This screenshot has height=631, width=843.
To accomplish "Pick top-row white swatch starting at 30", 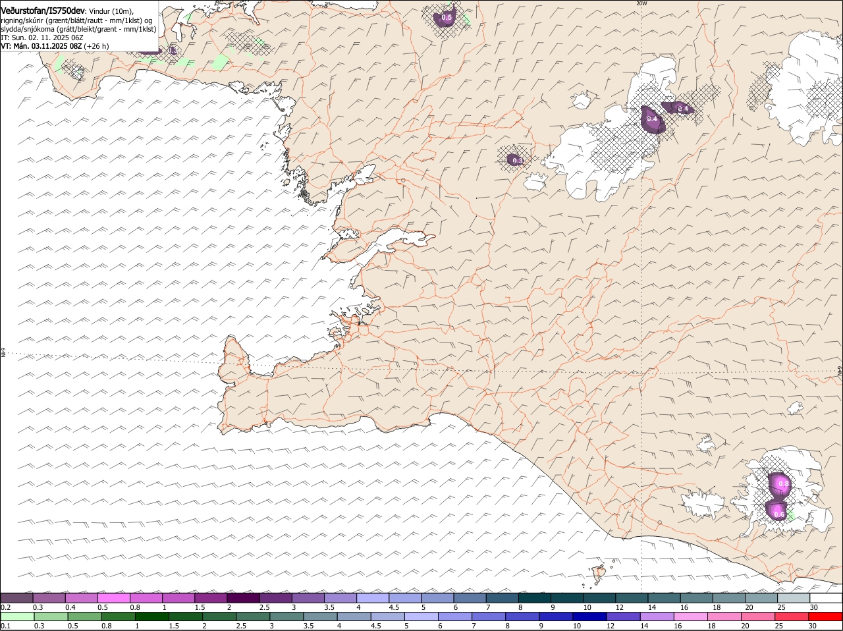I will pyautogui.click(x=826, y=598).
